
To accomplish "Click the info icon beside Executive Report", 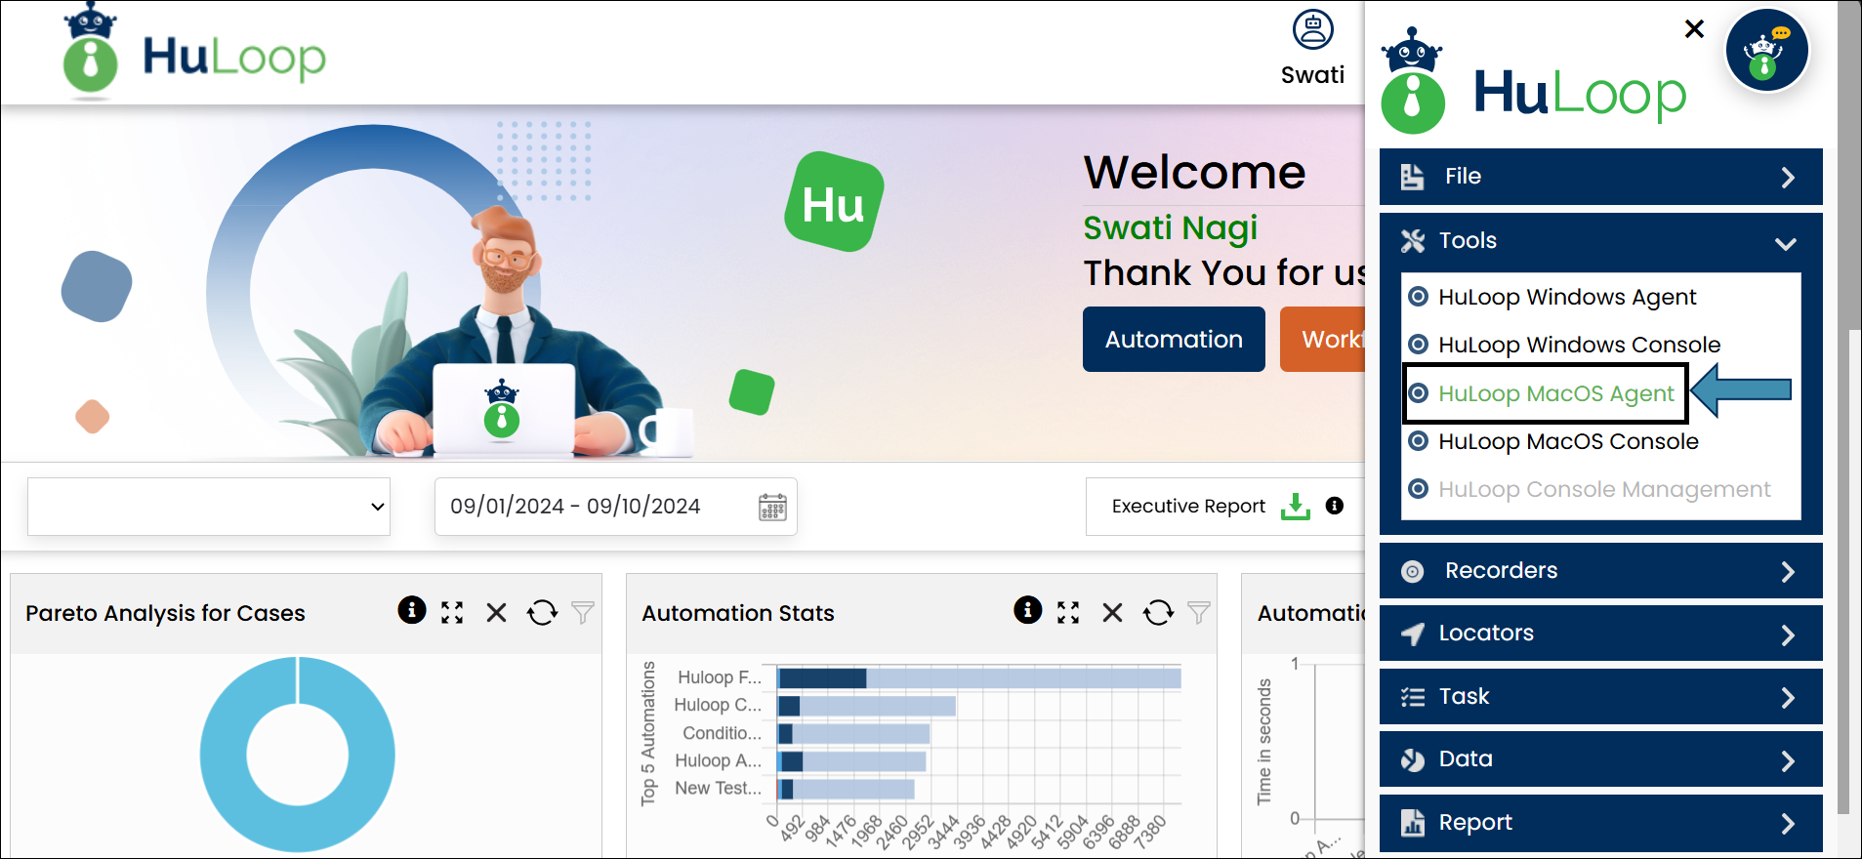I will point(1335,506).
